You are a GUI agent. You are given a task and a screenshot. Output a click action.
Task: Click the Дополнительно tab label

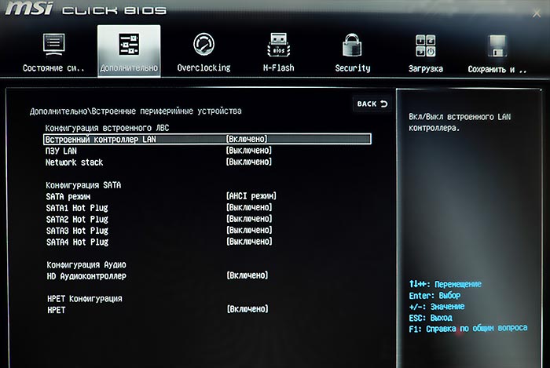coord(129,68)
